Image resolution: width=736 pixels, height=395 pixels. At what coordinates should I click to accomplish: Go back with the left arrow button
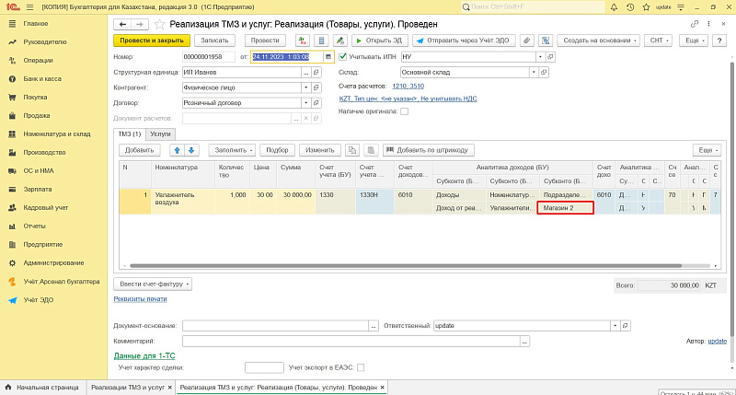(124, 23)
